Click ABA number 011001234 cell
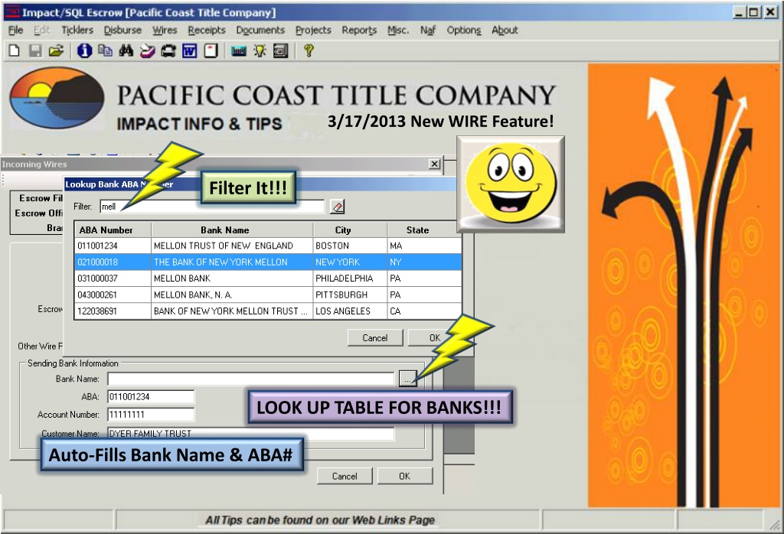The height and width of the screenshot is (534, 784). coord(113,246)
